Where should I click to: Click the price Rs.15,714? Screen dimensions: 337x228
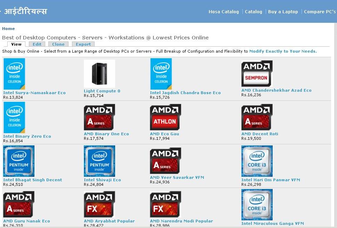click(94, 96)
